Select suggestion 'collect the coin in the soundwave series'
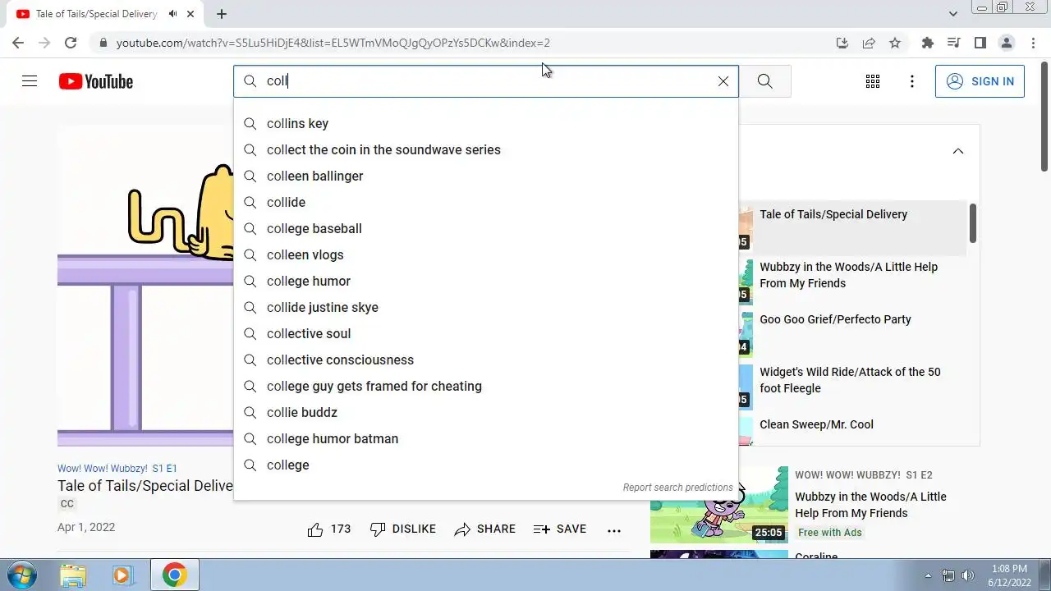 tap(486, 149)
